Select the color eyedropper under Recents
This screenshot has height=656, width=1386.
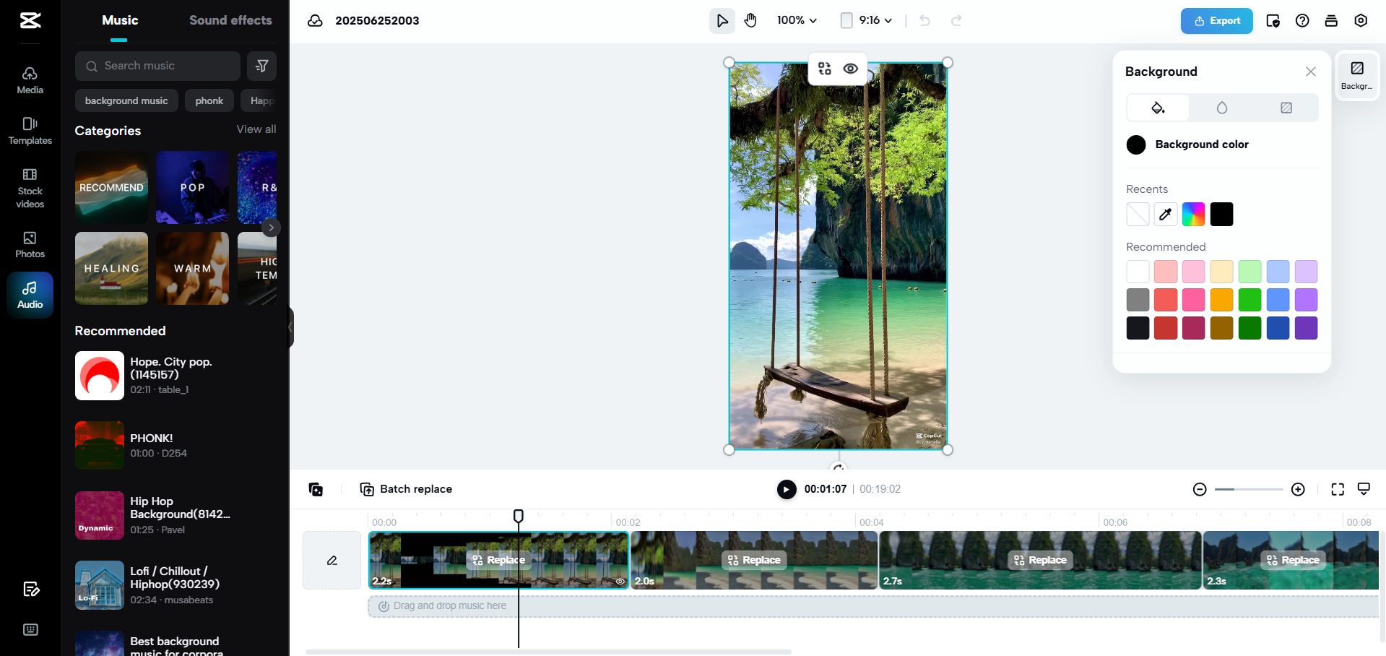point(1164,214)
